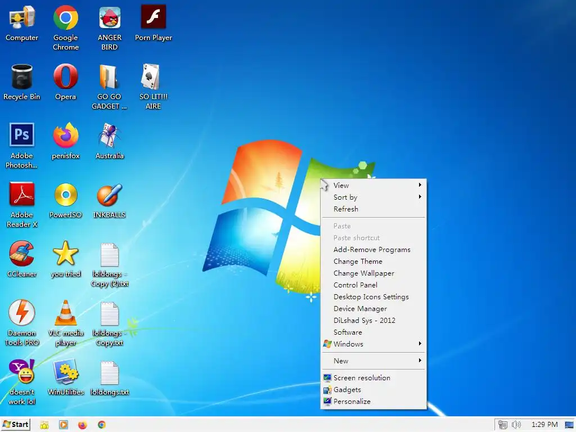Choose Desktop Icons Settings
576x432 pixels.
pyautogui.click(x=373, y=296)
